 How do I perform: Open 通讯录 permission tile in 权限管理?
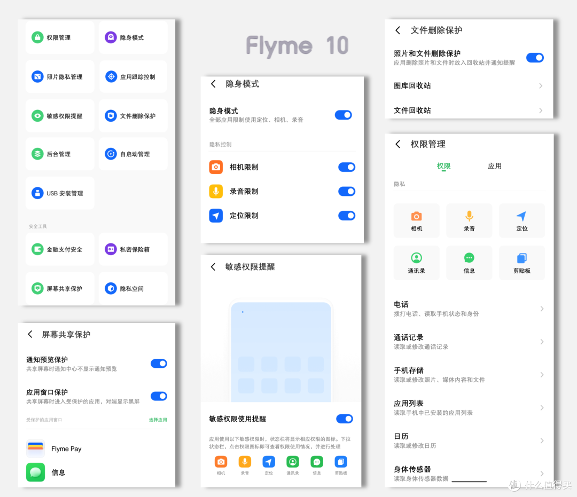point(417,263)
